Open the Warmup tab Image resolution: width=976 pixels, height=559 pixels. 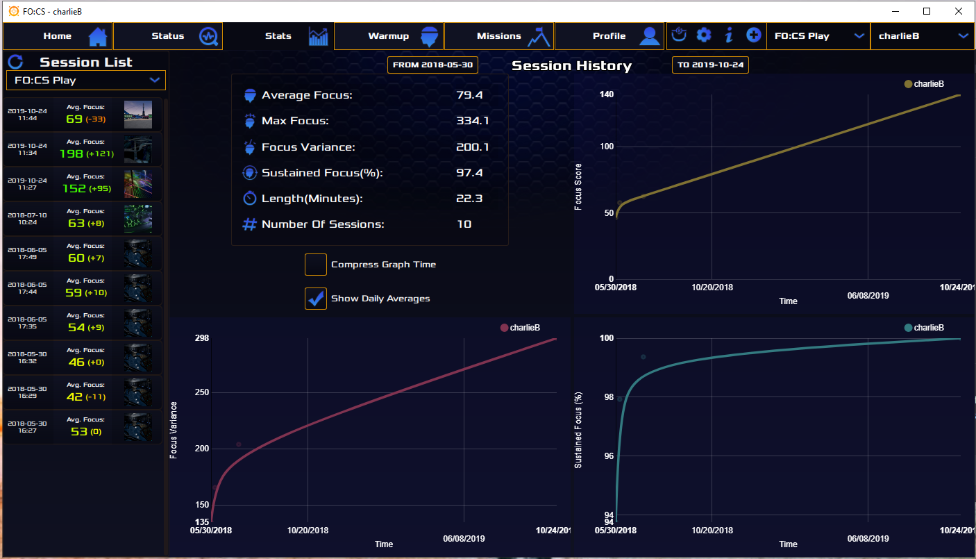pyautogui.click(x=389, y=36)
